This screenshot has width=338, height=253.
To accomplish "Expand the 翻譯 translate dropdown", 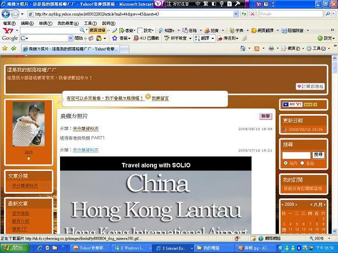I will pos(213,38).
